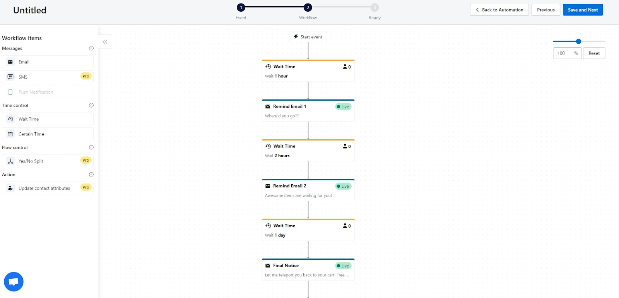
Task: Click the zoom percentage input field
Action: [x=563, y=53]
